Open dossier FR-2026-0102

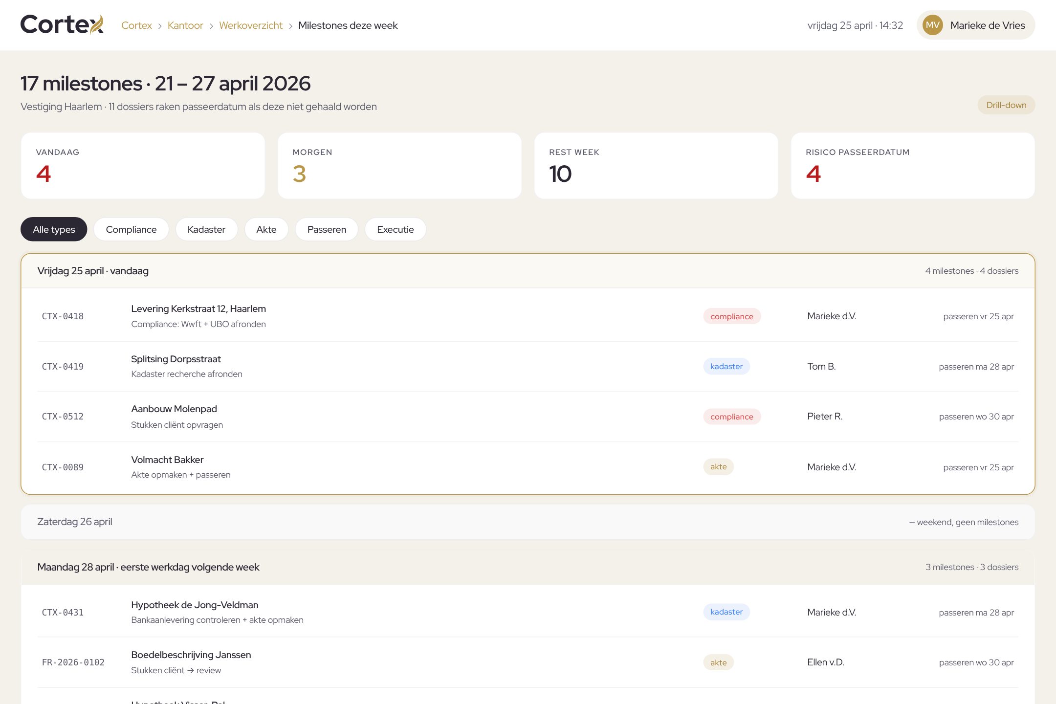(x=73, y=662)
